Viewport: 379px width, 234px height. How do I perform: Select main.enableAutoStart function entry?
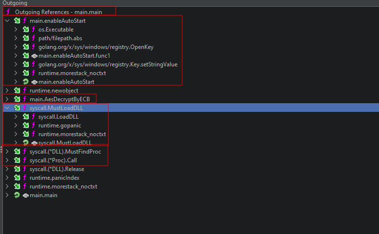pyautogui.click(x=57, y=21)
